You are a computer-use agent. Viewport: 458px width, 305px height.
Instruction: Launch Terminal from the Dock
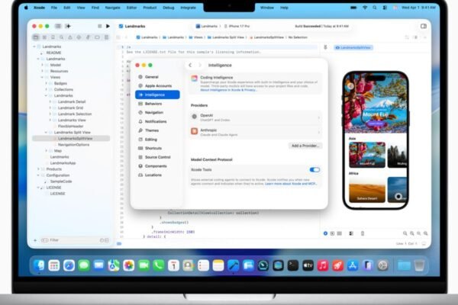tap(293, 265)
